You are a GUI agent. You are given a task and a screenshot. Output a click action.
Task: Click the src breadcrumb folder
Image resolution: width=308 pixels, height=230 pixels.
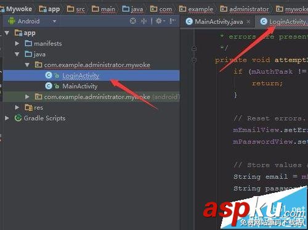[x=76, y=9]
